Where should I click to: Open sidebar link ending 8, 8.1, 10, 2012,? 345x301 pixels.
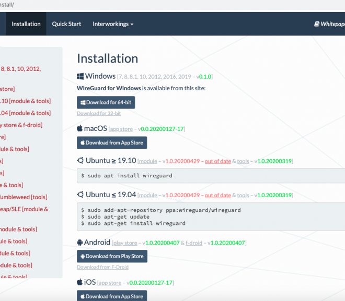(x=21, y=69)
